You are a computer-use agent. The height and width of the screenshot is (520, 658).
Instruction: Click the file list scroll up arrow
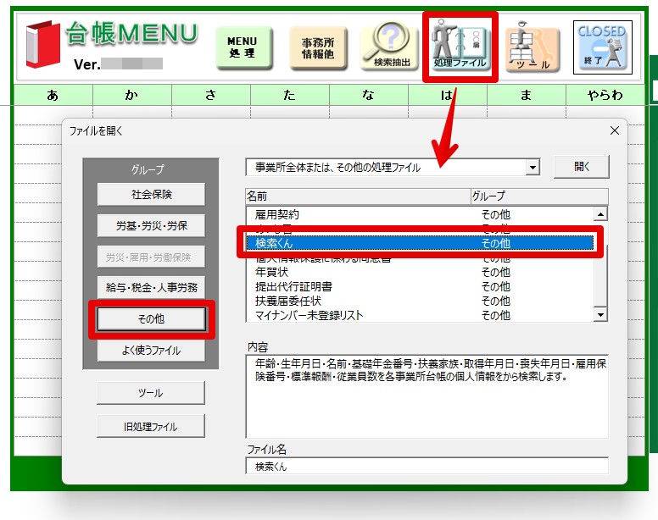(x=600, y=214)
